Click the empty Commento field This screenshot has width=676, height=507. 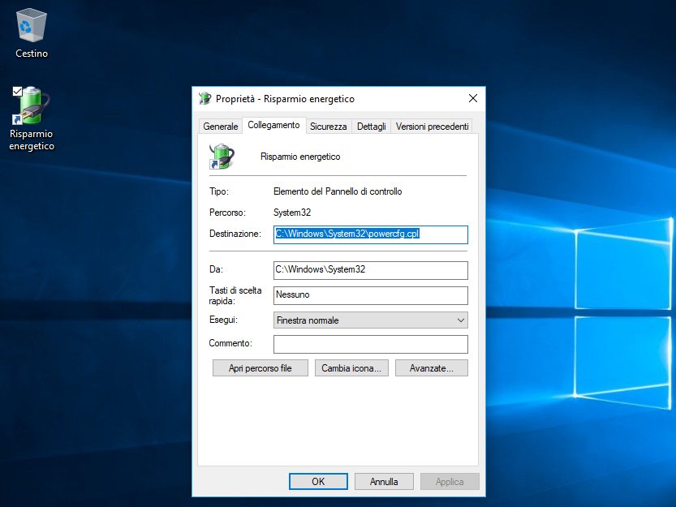370,344
